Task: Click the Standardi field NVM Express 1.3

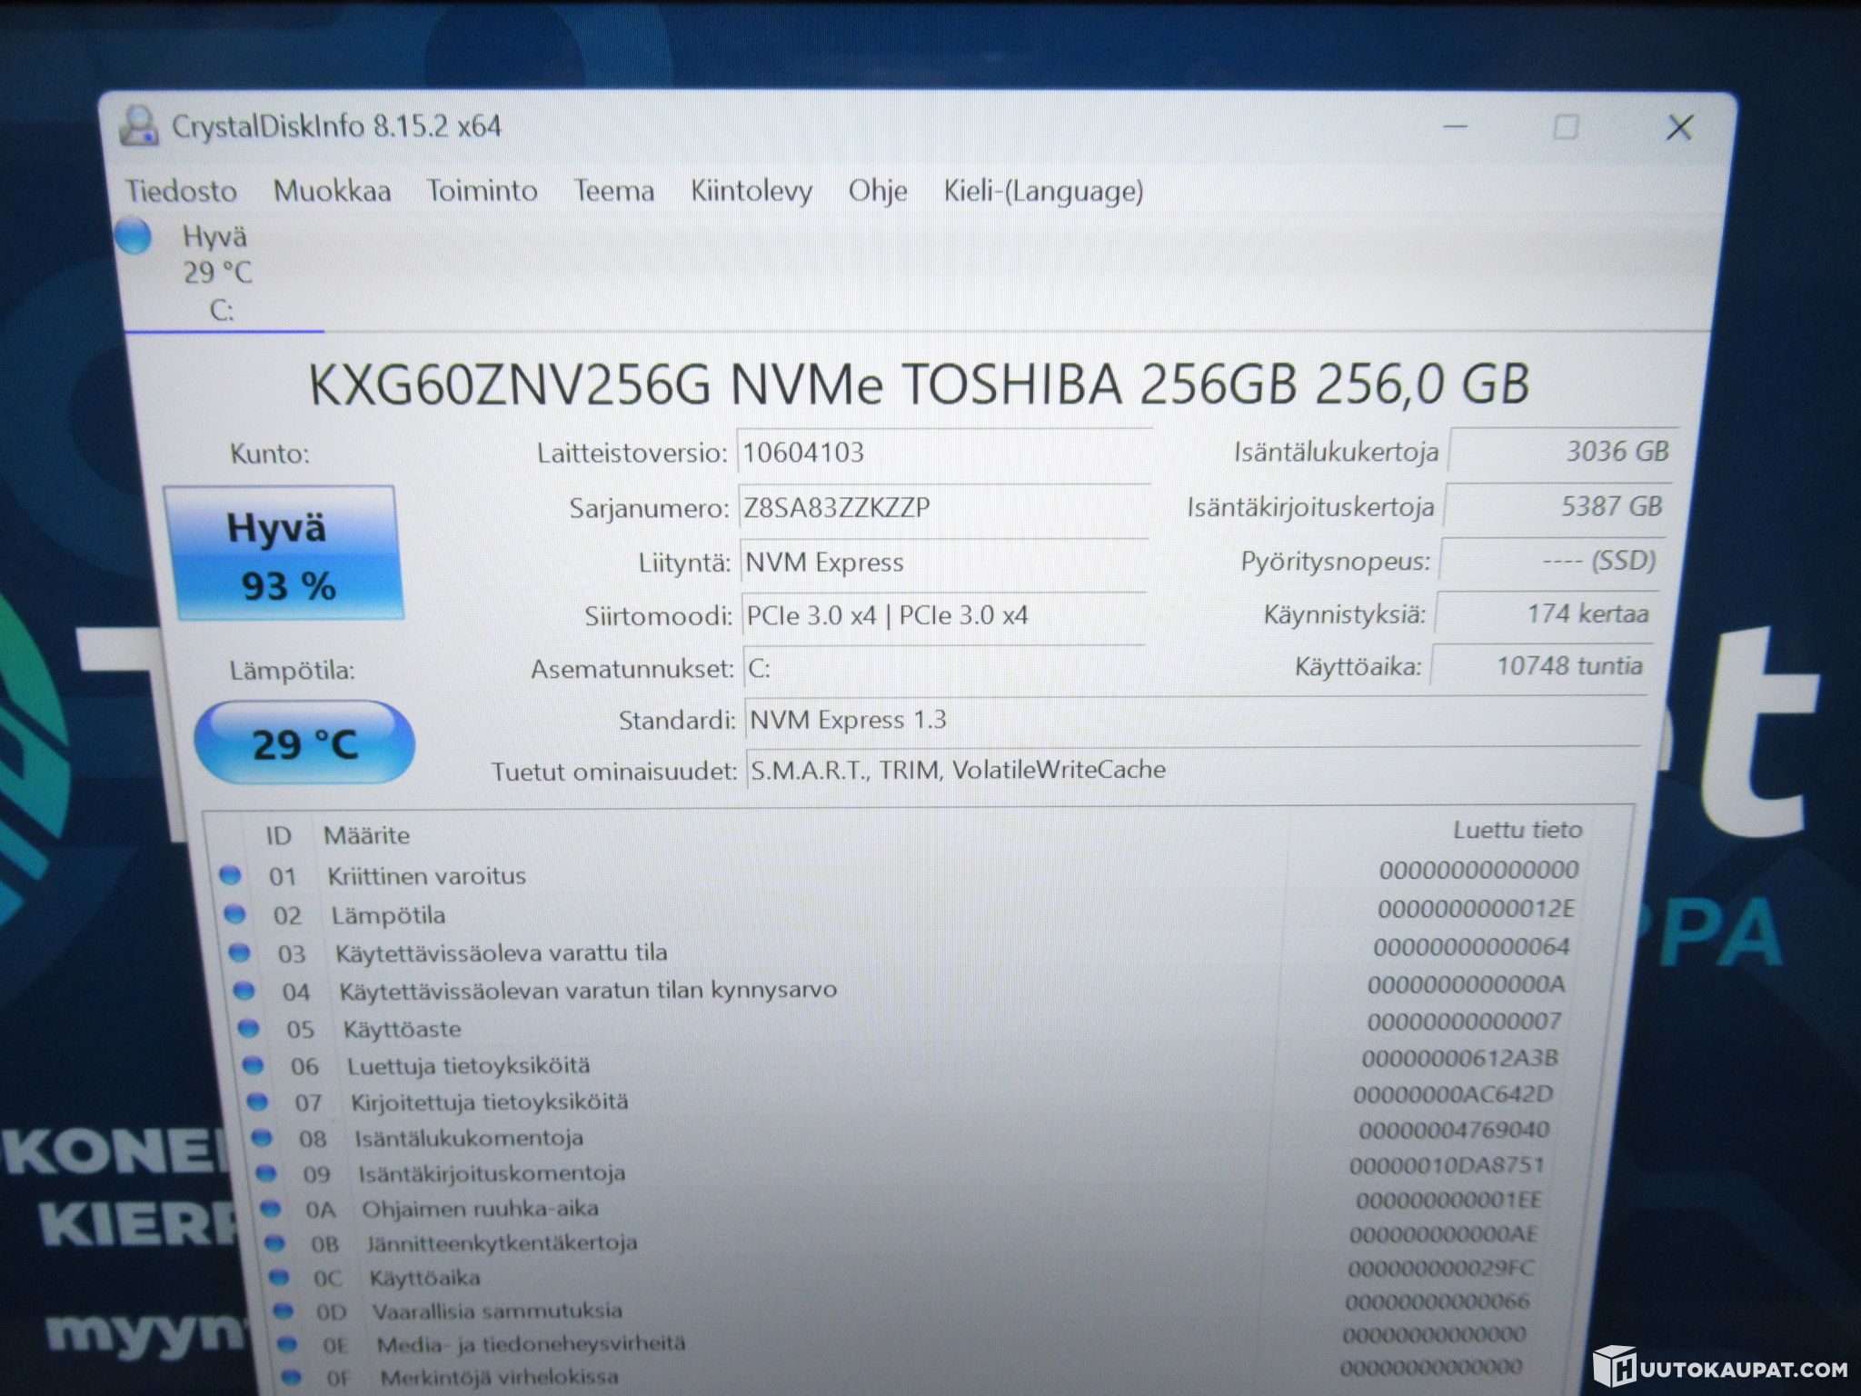Action: tap(1196, 720)
